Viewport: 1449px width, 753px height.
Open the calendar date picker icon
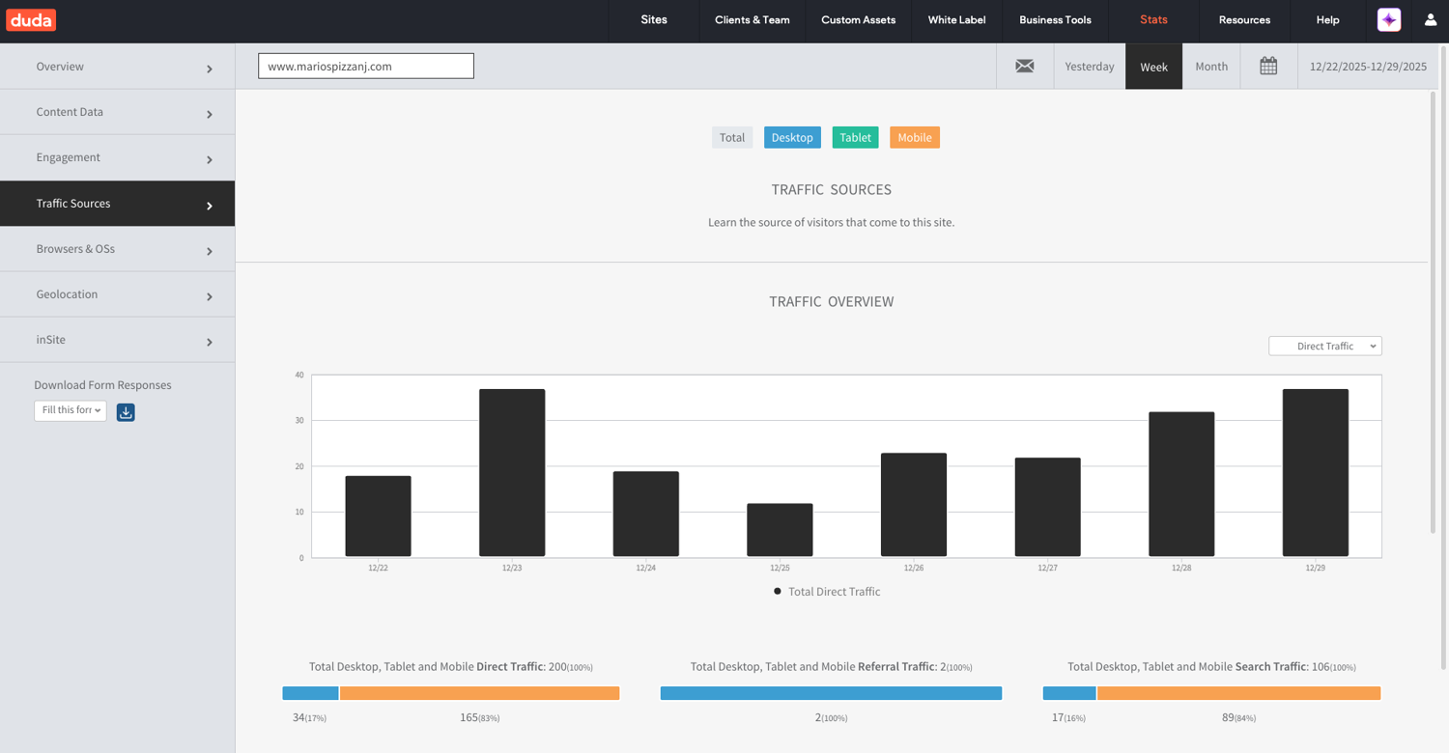click(1268, 67)
